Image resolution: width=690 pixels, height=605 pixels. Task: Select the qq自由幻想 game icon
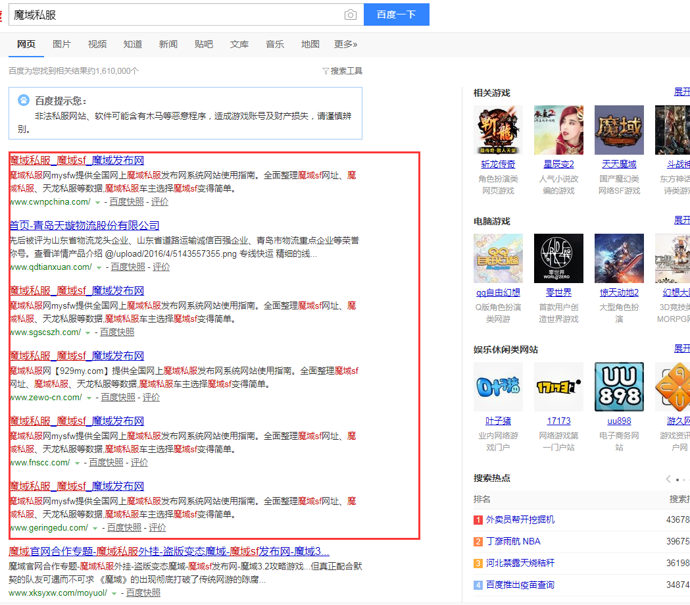point(498,258)
